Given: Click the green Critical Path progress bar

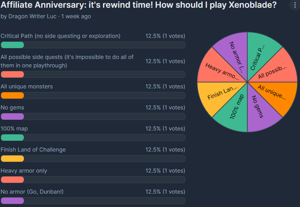Looking at the screenshot, I should click(12, 45).
